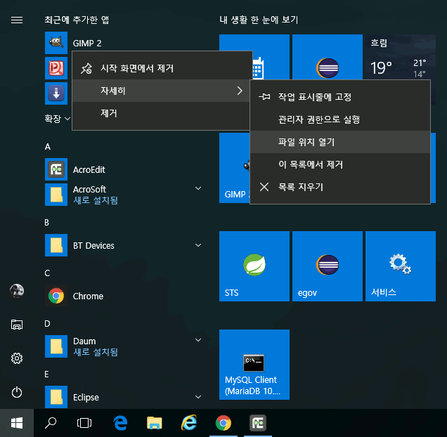Open the egov Eclipse tile
The width and height of the screenshot is (447, 437).
click(x=327, y=266)
